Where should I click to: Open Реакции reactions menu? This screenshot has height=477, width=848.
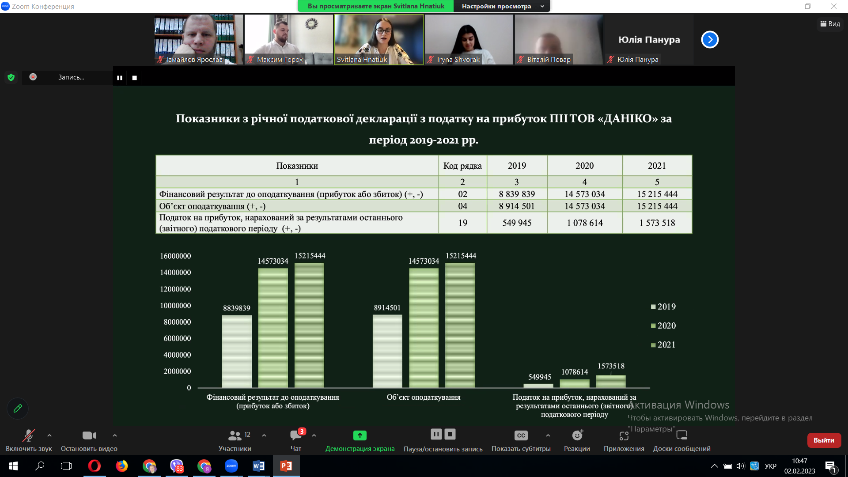(x=577, y=440)
